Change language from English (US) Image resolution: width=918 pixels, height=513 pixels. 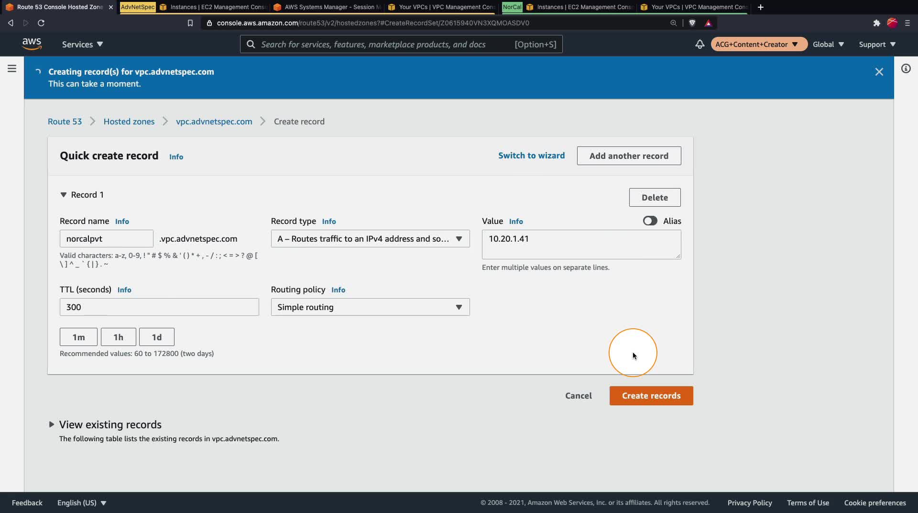click(82, 502)
